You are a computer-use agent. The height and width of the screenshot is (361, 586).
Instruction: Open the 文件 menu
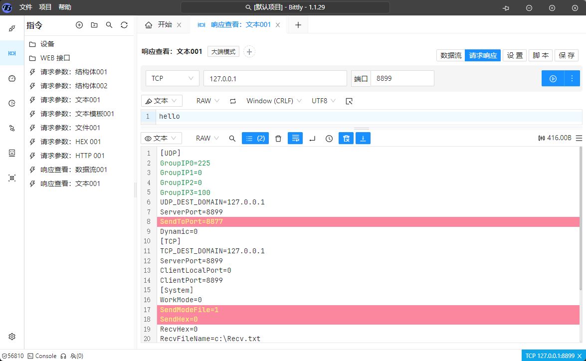coord(25,7)
